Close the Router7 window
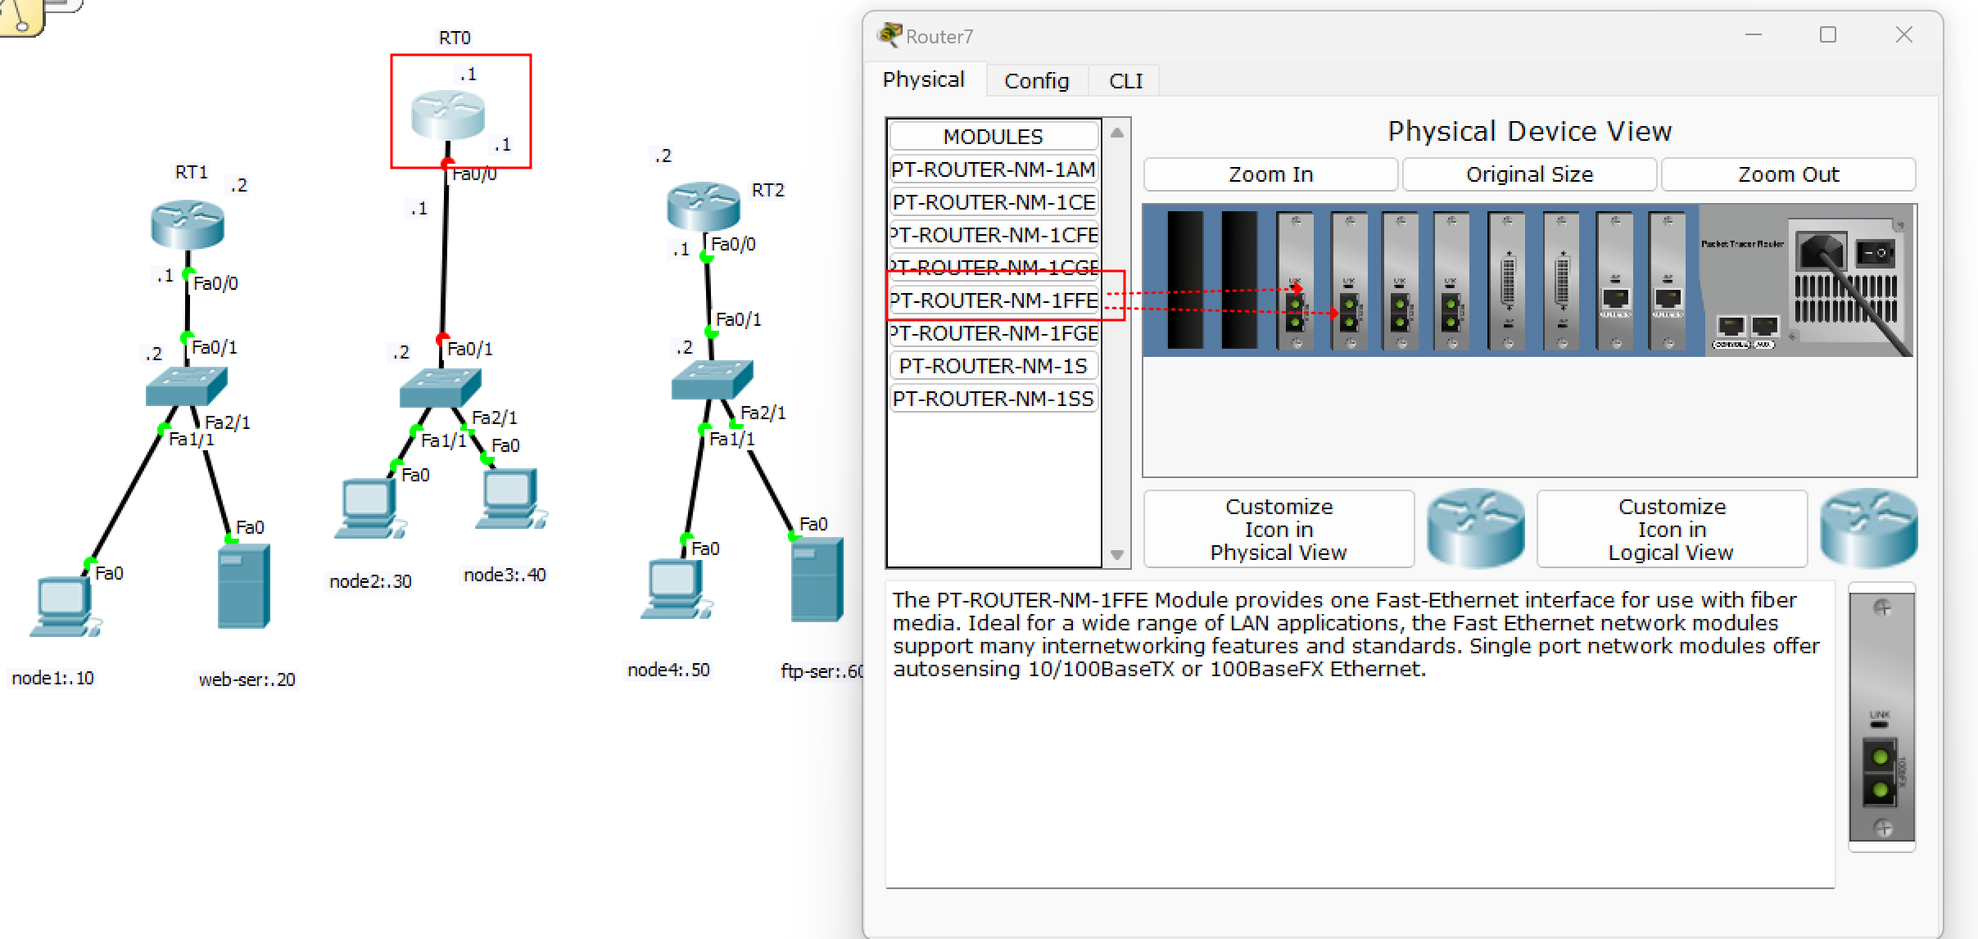 click(1904, 34)
